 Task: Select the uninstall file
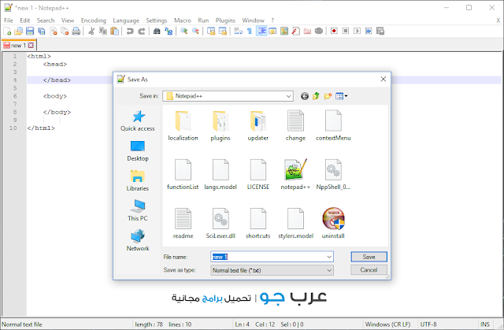click(333, 224)
